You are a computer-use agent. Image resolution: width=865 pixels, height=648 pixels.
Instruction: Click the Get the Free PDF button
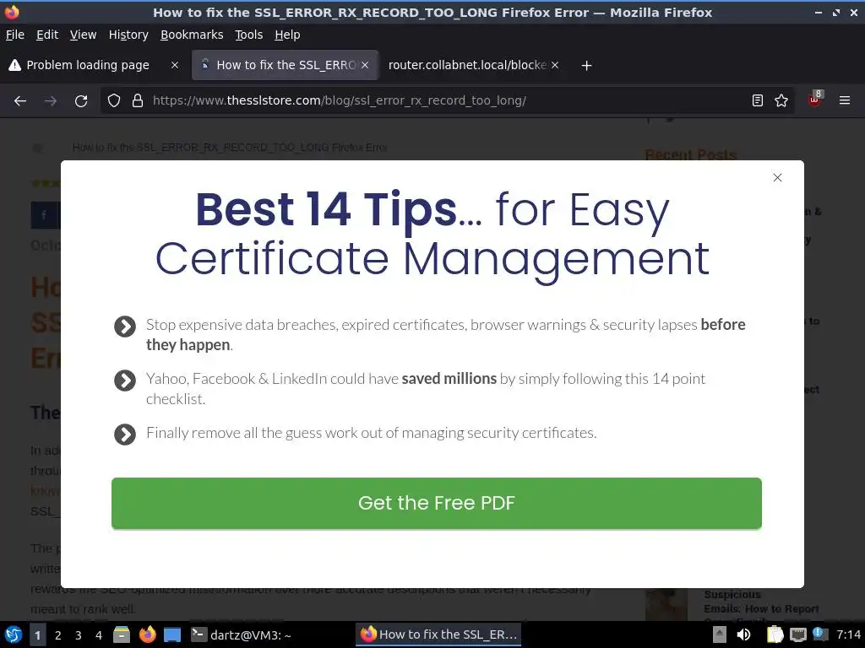point(437,503)
